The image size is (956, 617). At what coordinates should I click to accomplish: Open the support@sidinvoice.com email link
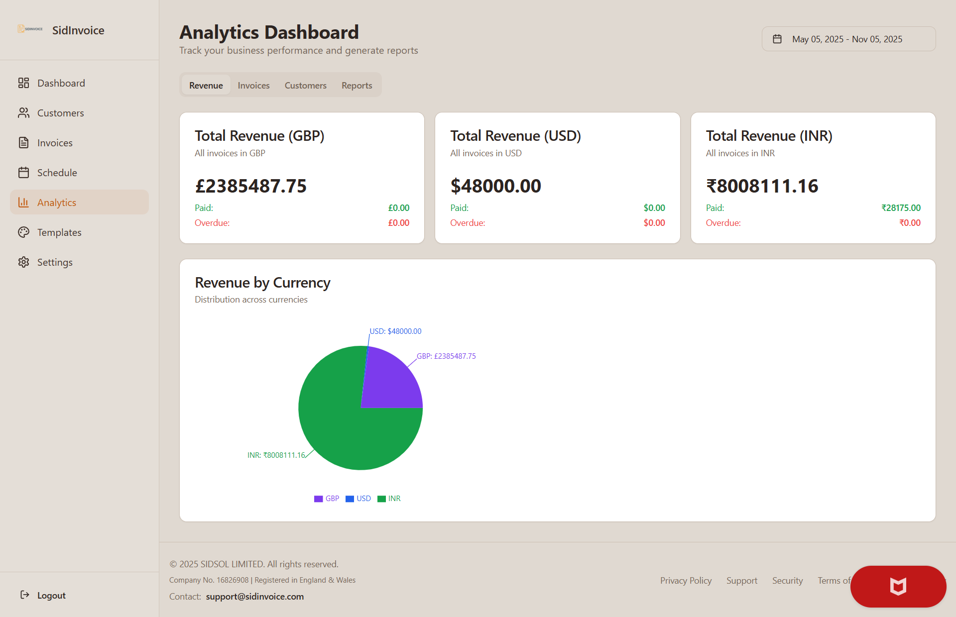[x=254, y=596]
